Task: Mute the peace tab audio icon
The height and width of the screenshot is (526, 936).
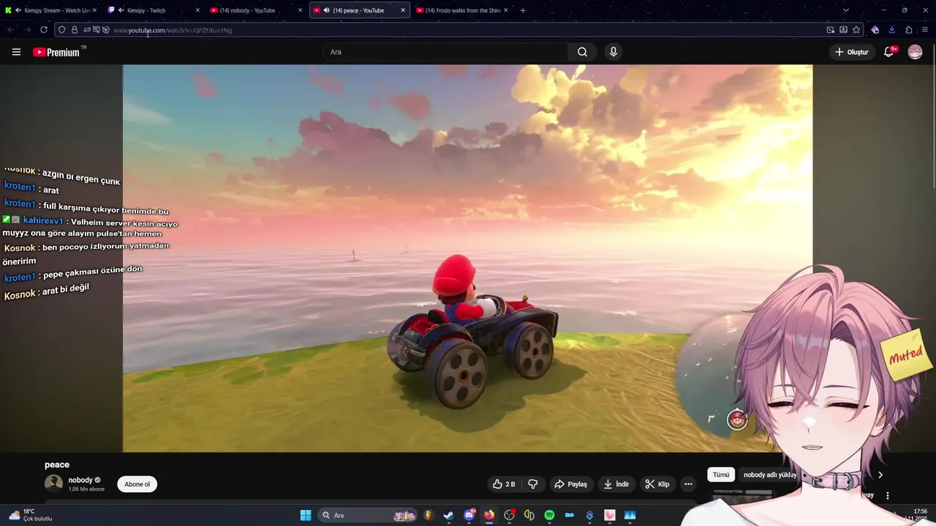Action: click(x=326, y=10)
